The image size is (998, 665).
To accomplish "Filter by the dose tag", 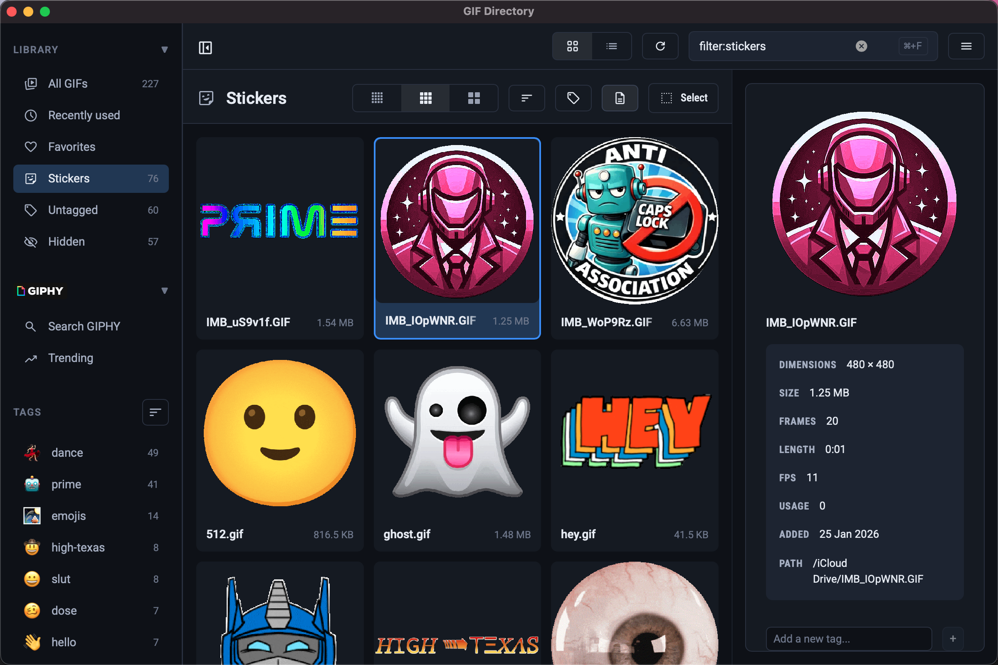I will pos(91,610).
